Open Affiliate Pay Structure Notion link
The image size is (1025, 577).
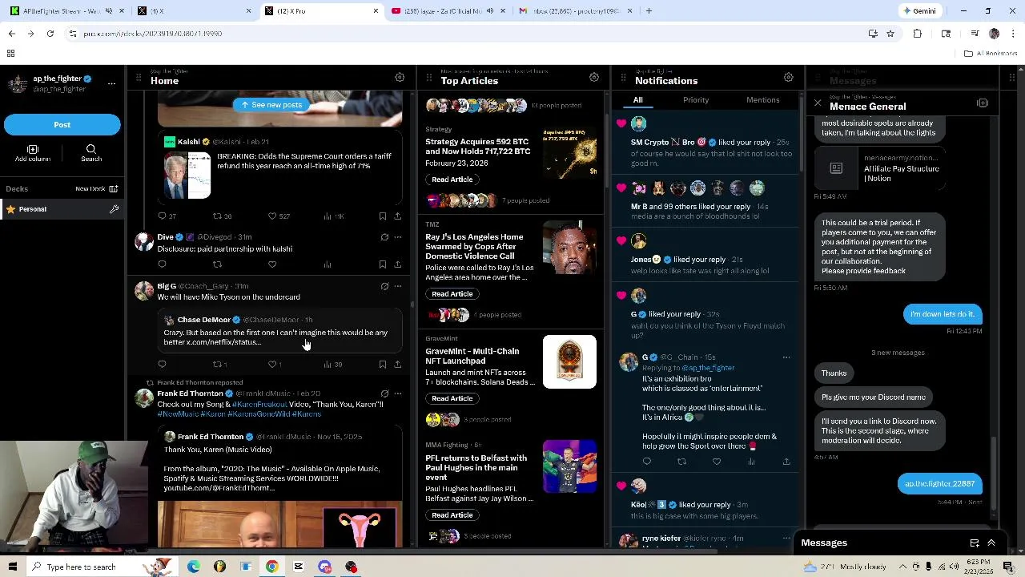[x=879, y=168]
